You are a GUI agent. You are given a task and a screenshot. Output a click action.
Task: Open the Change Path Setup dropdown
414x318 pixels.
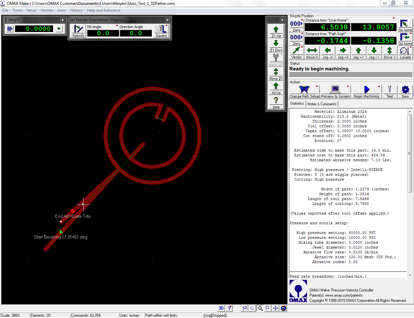pos(317,87)
